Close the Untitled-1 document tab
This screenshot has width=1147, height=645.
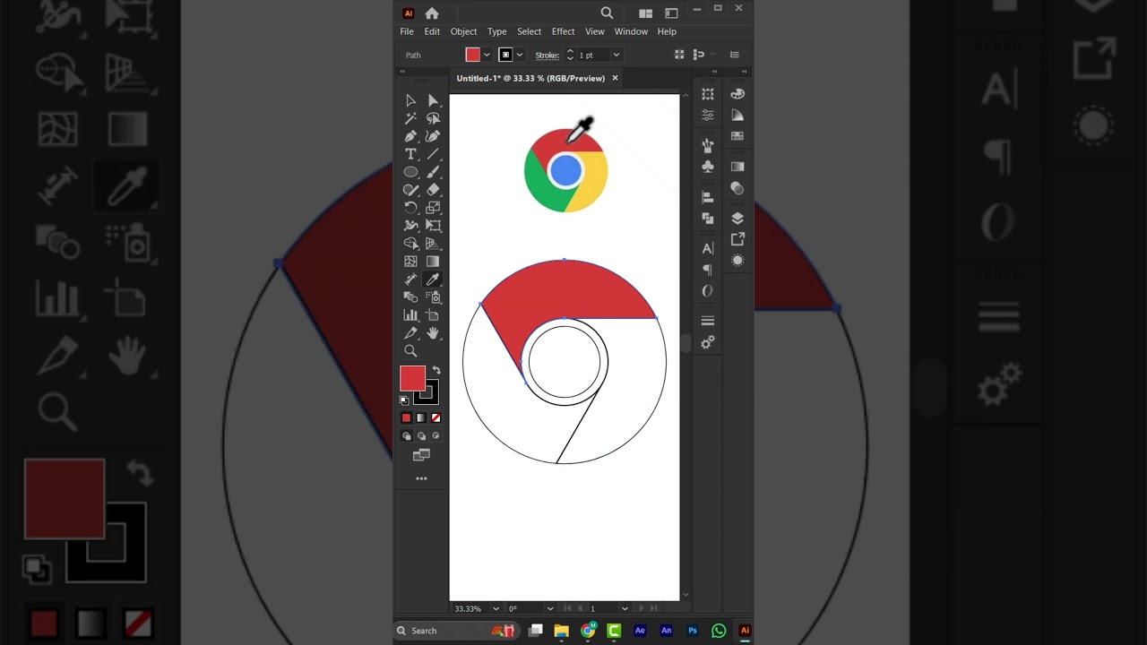pos(615,78)
